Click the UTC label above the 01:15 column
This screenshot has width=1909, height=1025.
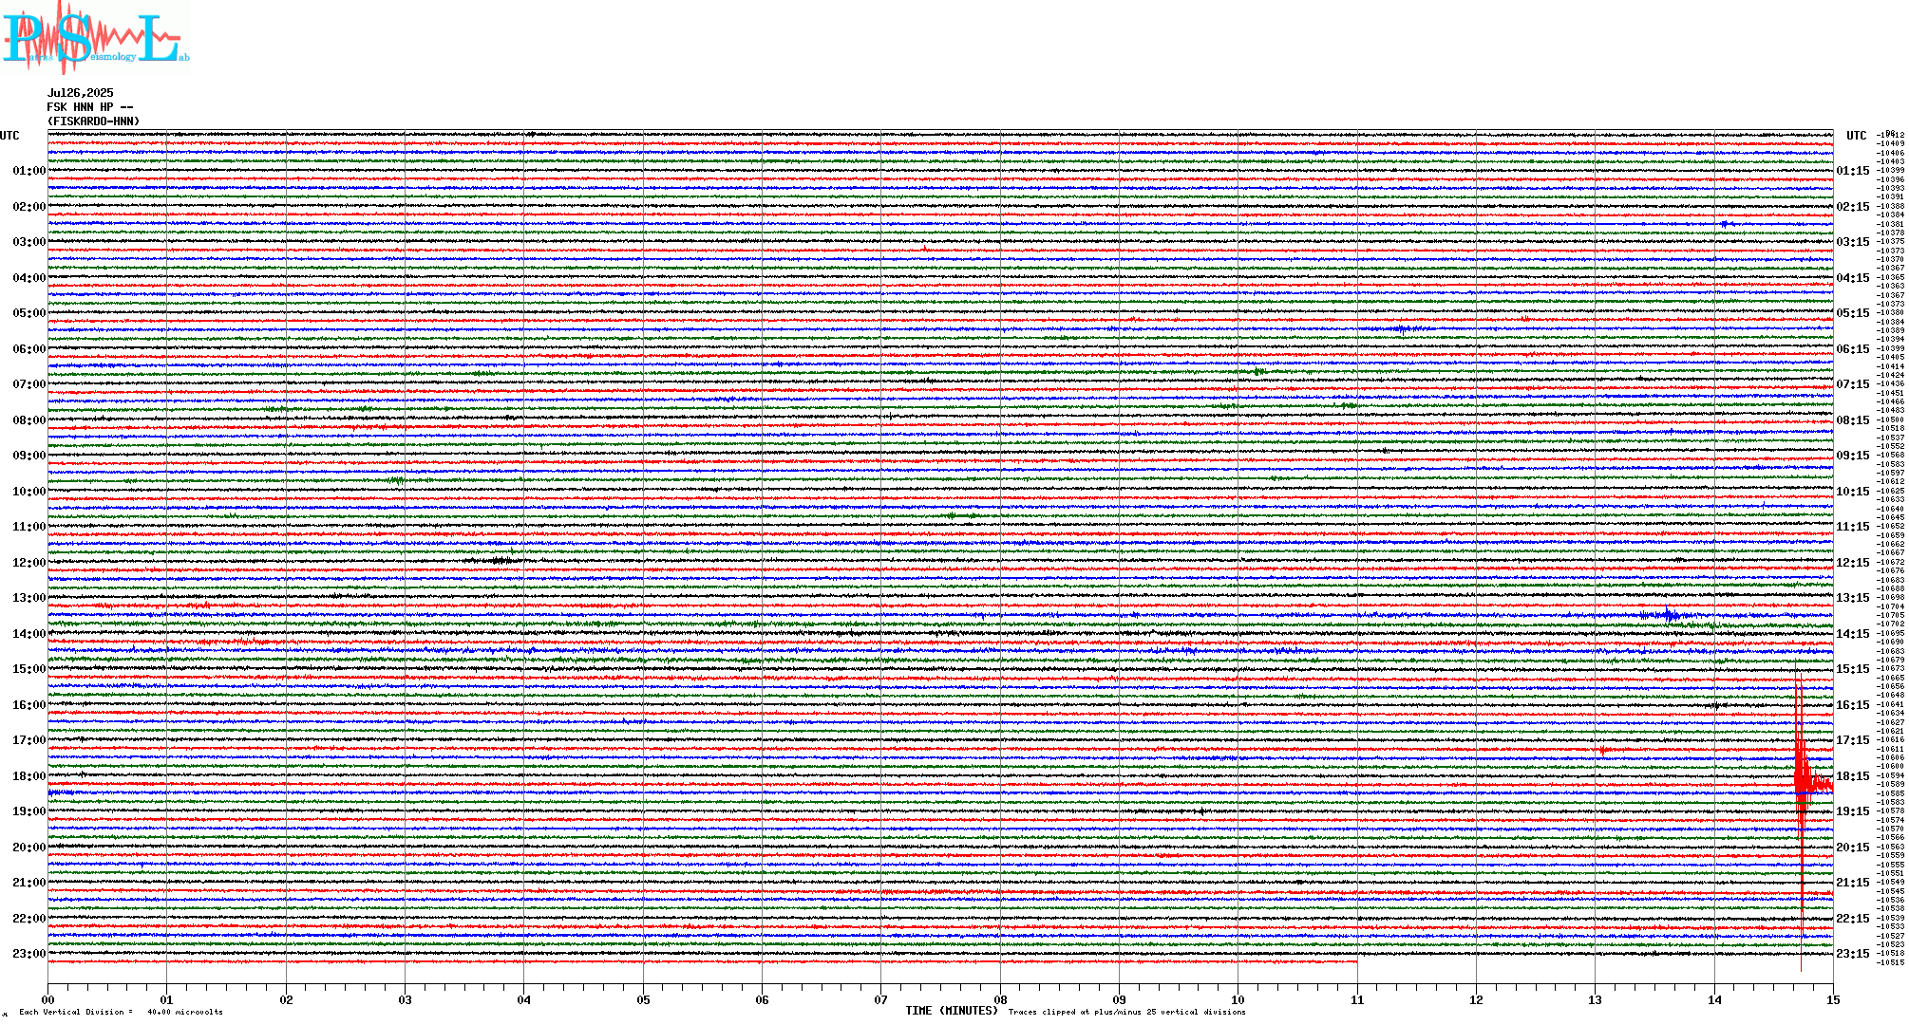[1857, 136]
